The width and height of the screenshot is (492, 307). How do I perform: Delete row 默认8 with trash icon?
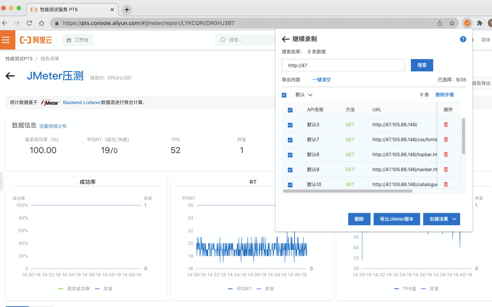point(446,155)
